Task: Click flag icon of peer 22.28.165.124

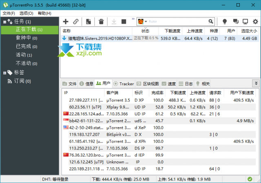Action: pyautogui.click(x=66, y=114)
